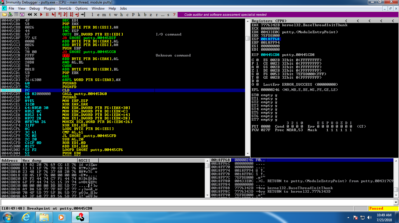
Task: Click the purple graph icon in the toolbar
Action: pyautogui.click(x=22, y=15)
